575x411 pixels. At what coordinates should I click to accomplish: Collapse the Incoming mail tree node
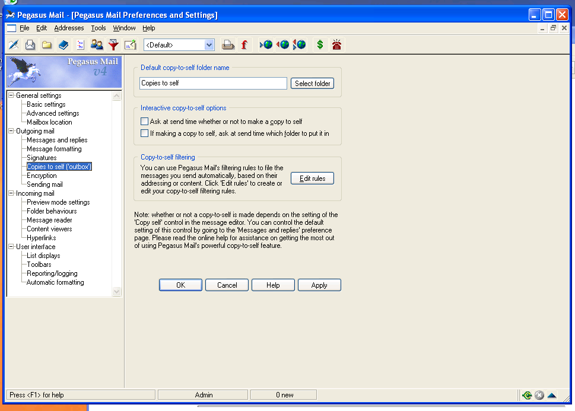(11, 193)
